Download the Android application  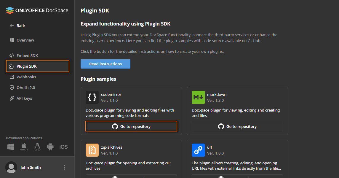(x=50, y=147)
